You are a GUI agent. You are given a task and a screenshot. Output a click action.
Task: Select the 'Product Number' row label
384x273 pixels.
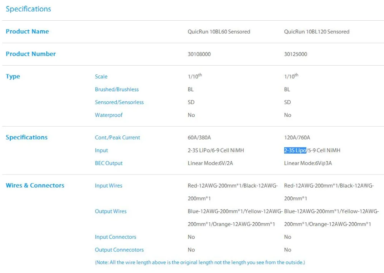(31, 54)
